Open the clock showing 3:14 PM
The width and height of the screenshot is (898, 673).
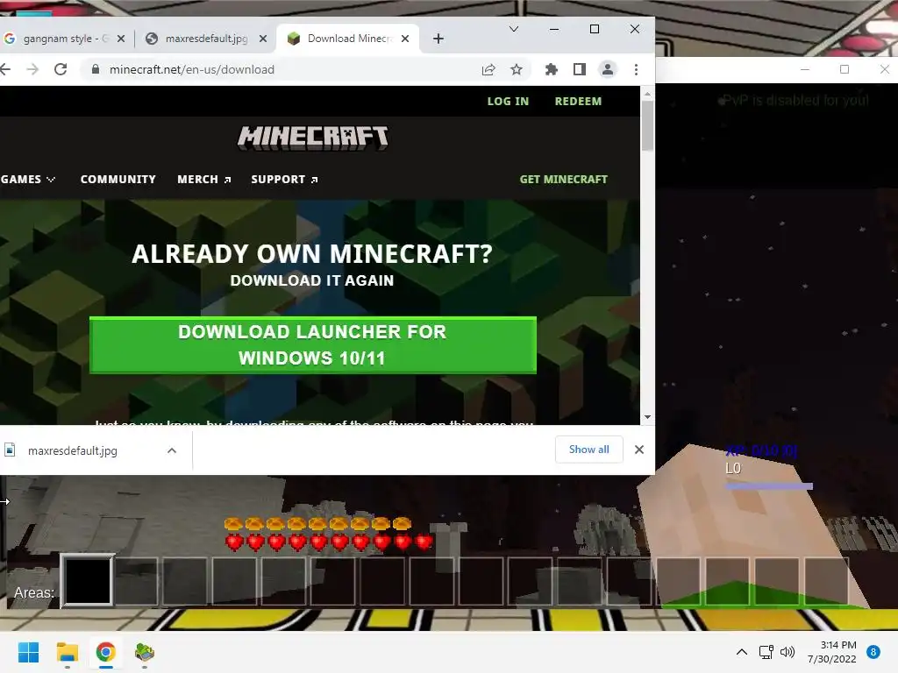pyautogui.click(x=832, y=652)
